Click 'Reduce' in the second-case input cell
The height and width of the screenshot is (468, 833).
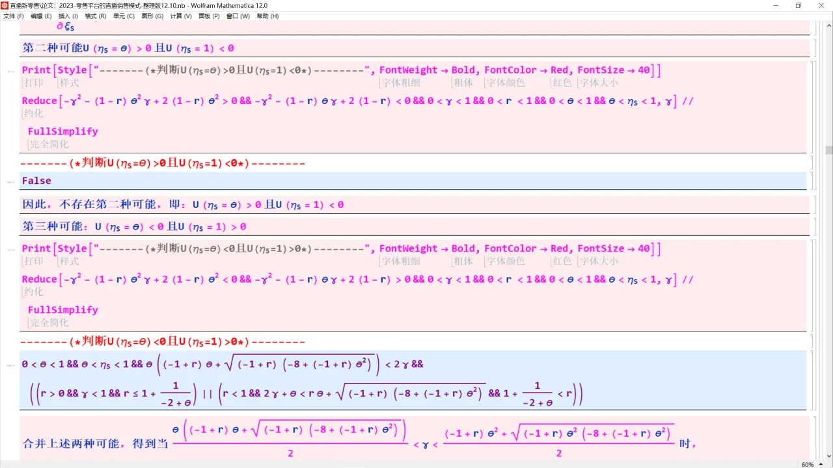click(x=40, y=101)
